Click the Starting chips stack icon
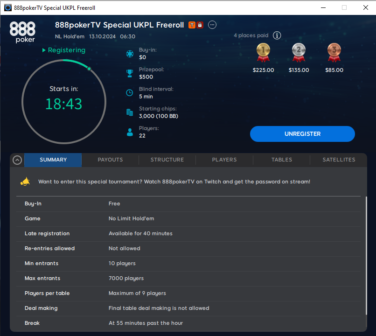Screen dimensions: 376x336 [x=130, y=112]
